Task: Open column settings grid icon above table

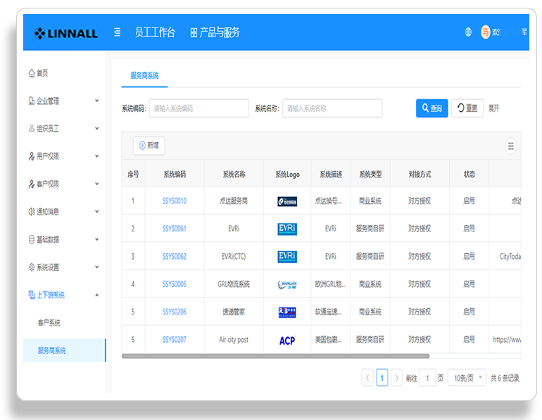Action: tap(510, 146)
